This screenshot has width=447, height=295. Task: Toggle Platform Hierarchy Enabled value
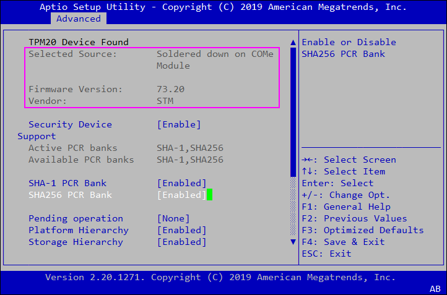pos(181,231)
